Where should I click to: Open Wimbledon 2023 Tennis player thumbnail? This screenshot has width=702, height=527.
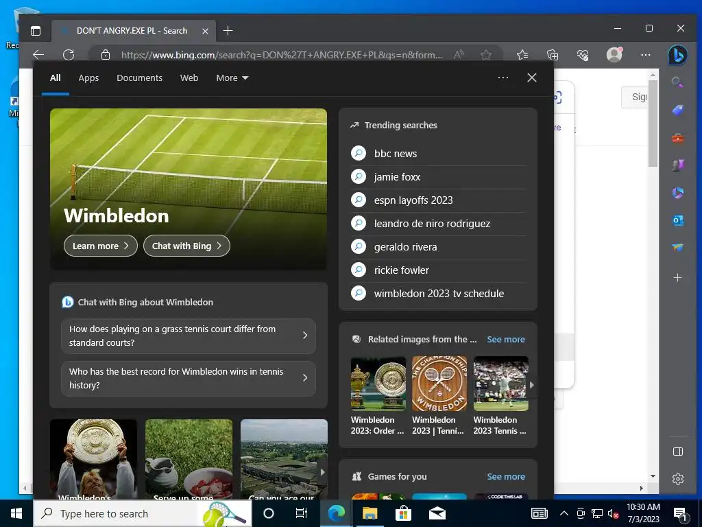500,384
